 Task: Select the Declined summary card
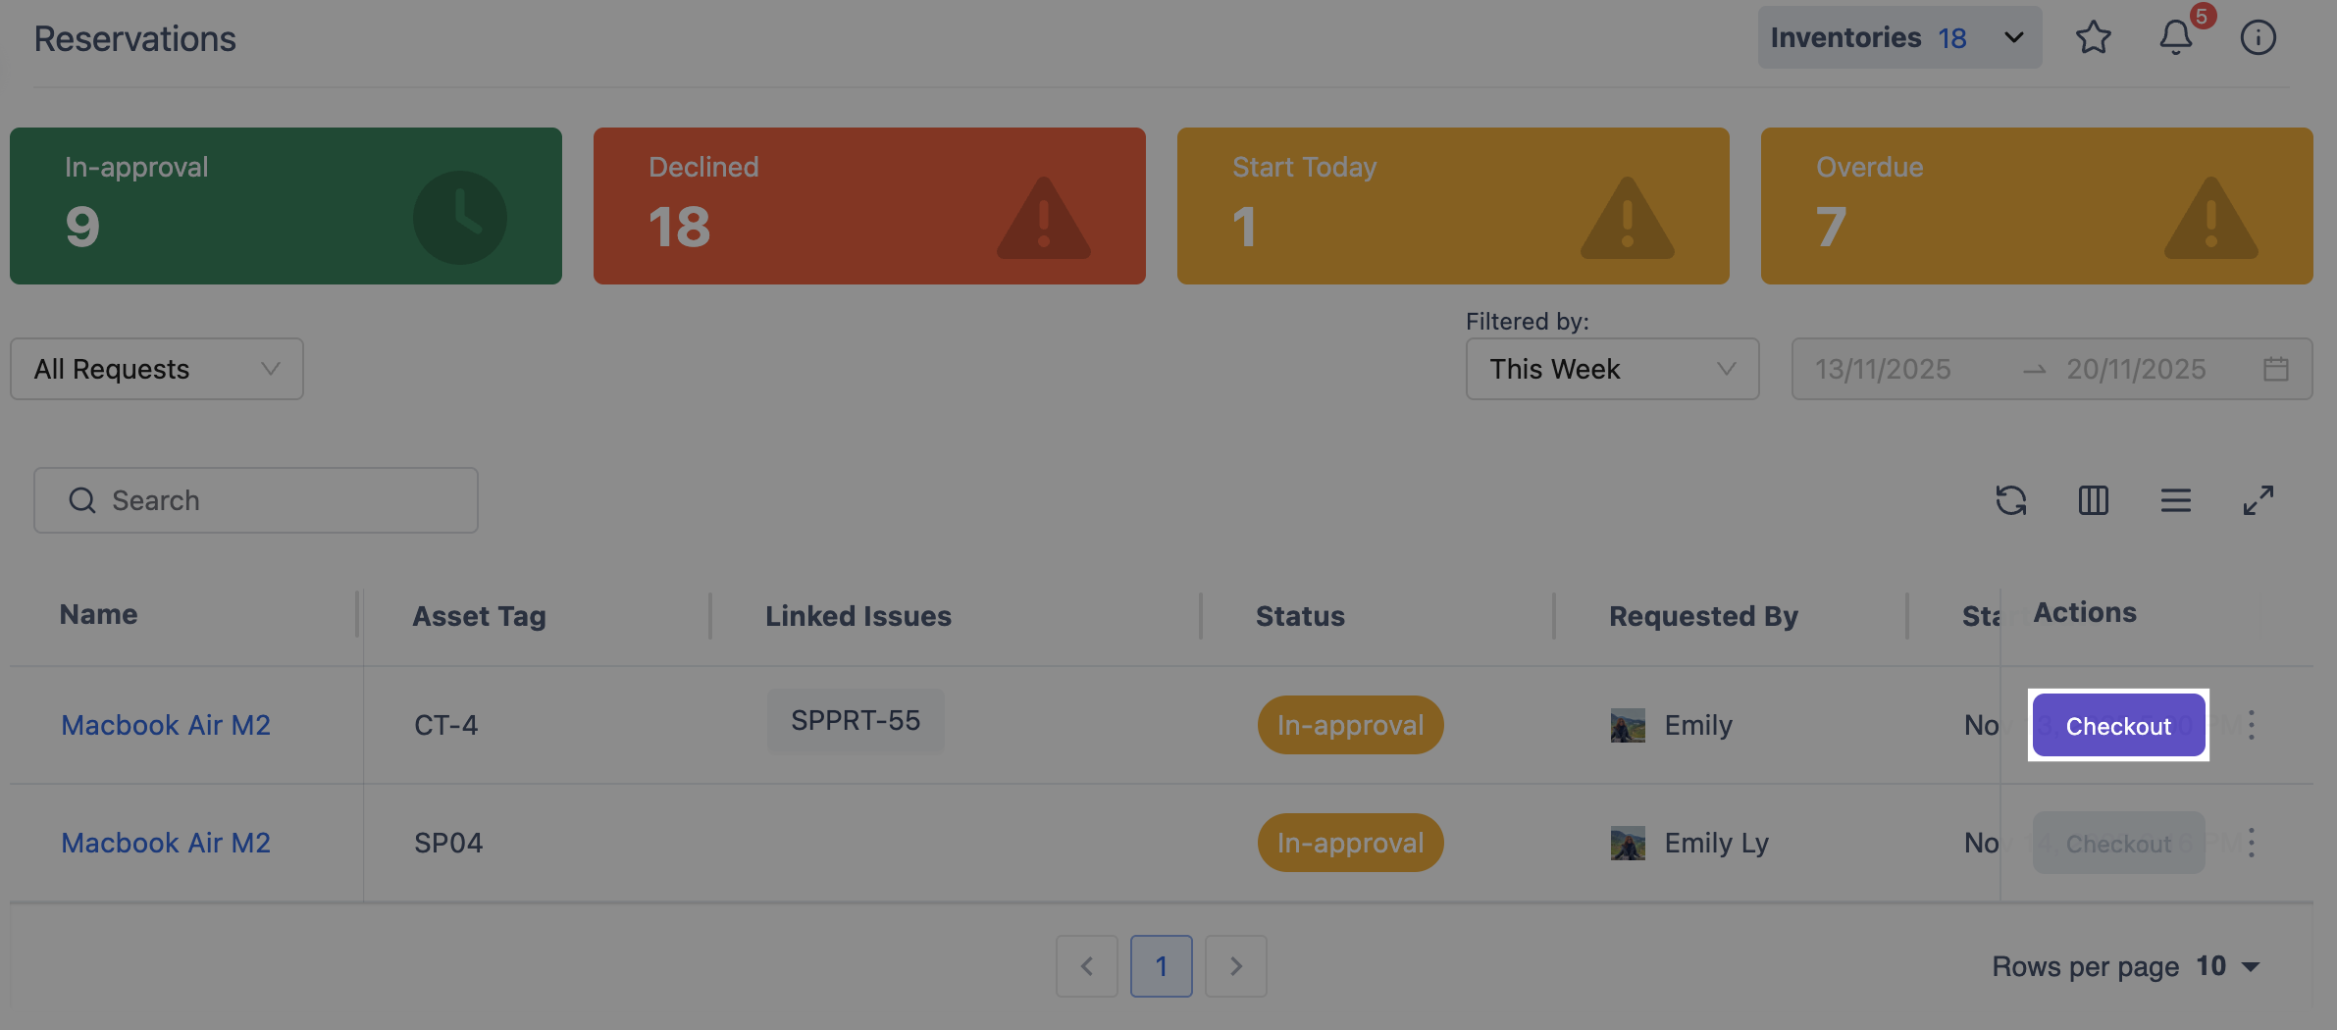click(869, 206)
